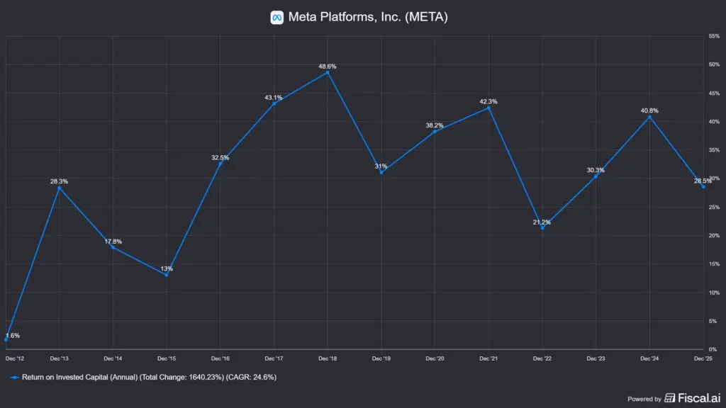Select the Dec '20 x-axis label
The width and height of the screenshot is (726, 408).
[435, 358]
